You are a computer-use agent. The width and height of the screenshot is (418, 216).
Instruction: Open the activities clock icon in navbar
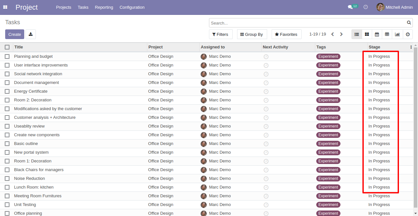366,7
